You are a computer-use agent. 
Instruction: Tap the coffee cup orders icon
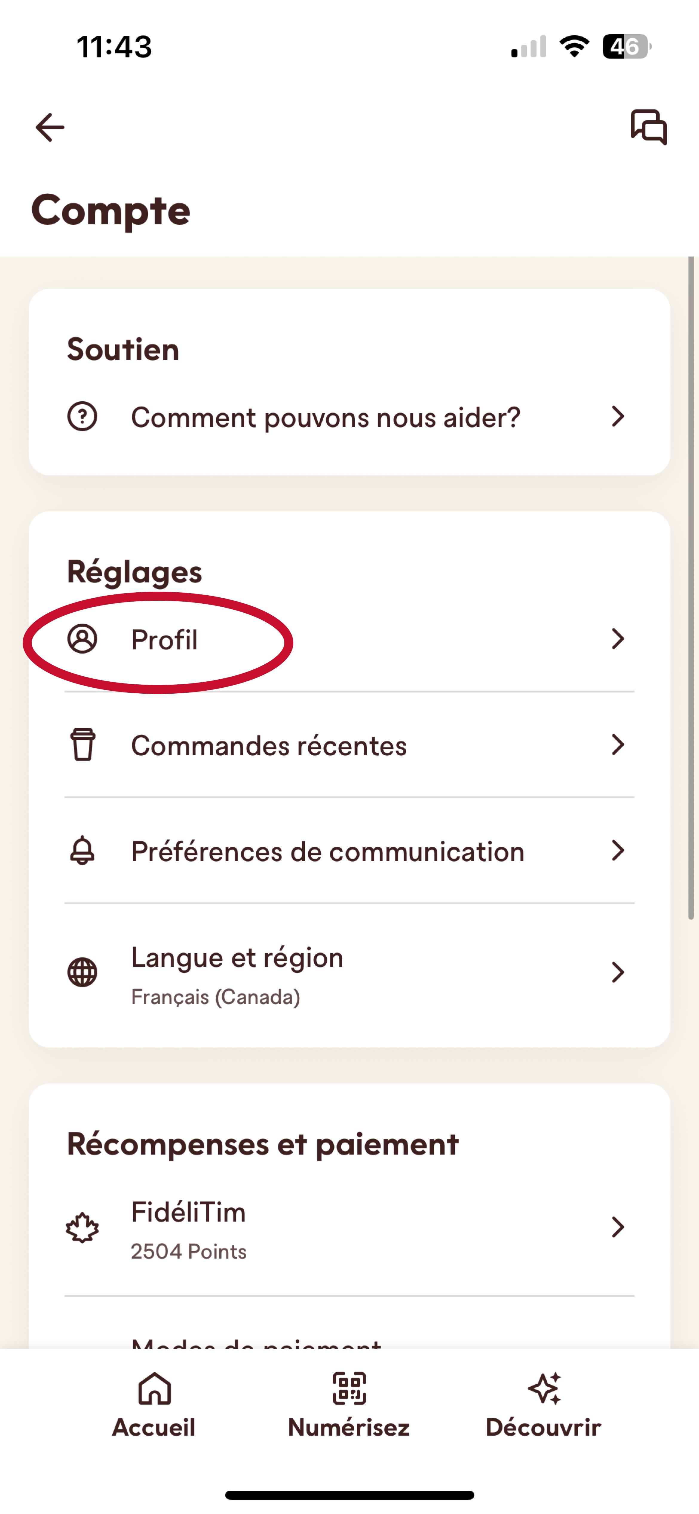[82, 745]
